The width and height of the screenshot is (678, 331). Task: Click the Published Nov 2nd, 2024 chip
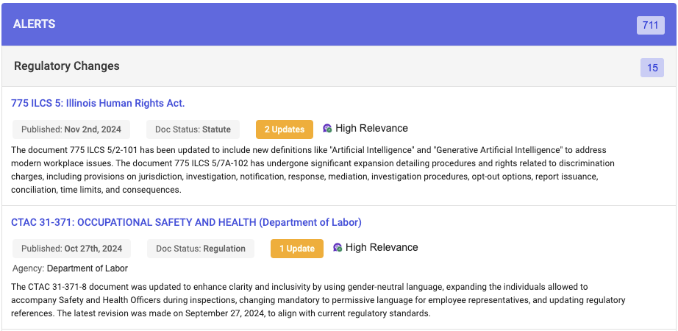71,129
